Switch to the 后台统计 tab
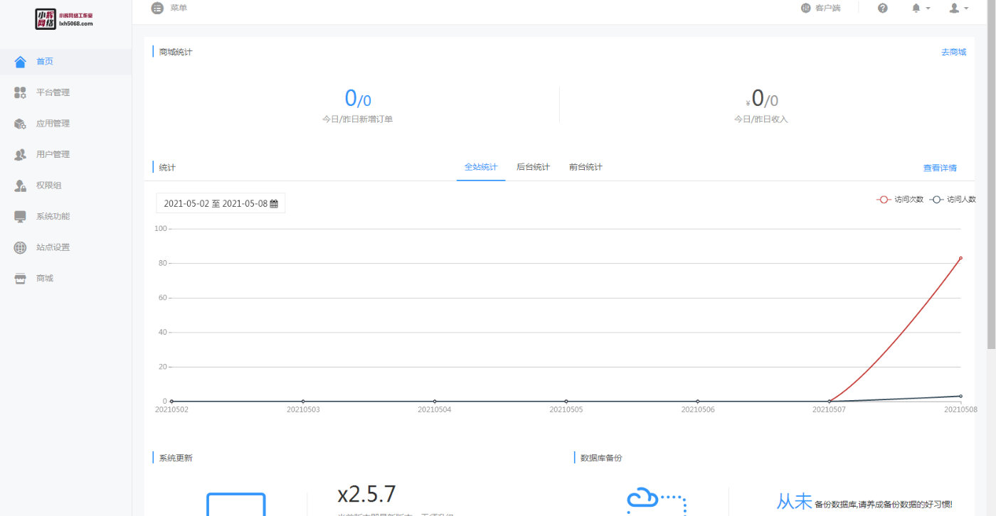The image size is (996, 516). pos(533,167)
